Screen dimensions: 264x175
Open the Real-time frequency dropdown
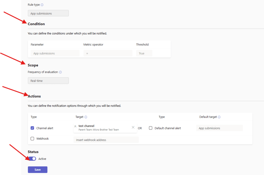click(x=48, y=81)
